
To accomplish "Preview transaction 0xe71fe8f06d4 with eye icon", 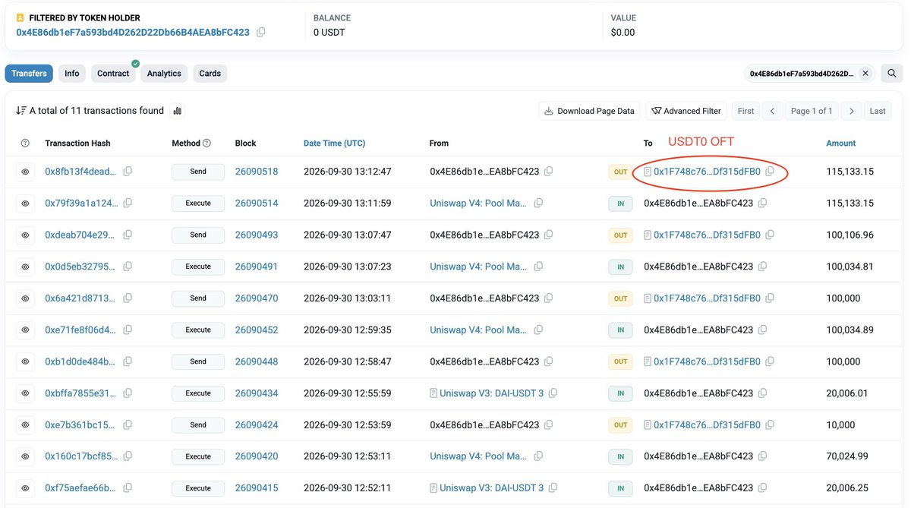I will pos(25,330).
